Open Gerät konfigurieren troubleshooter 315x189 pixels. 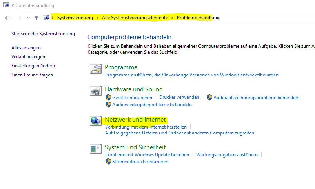coord(132,98)
